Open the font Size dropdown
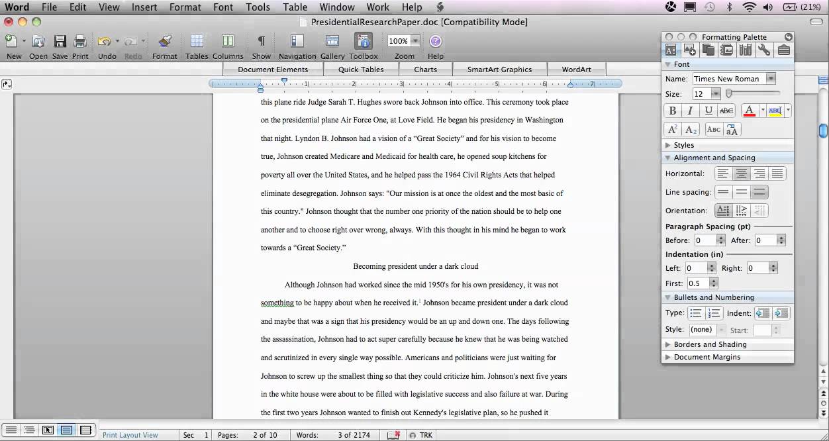 point(716,94)
